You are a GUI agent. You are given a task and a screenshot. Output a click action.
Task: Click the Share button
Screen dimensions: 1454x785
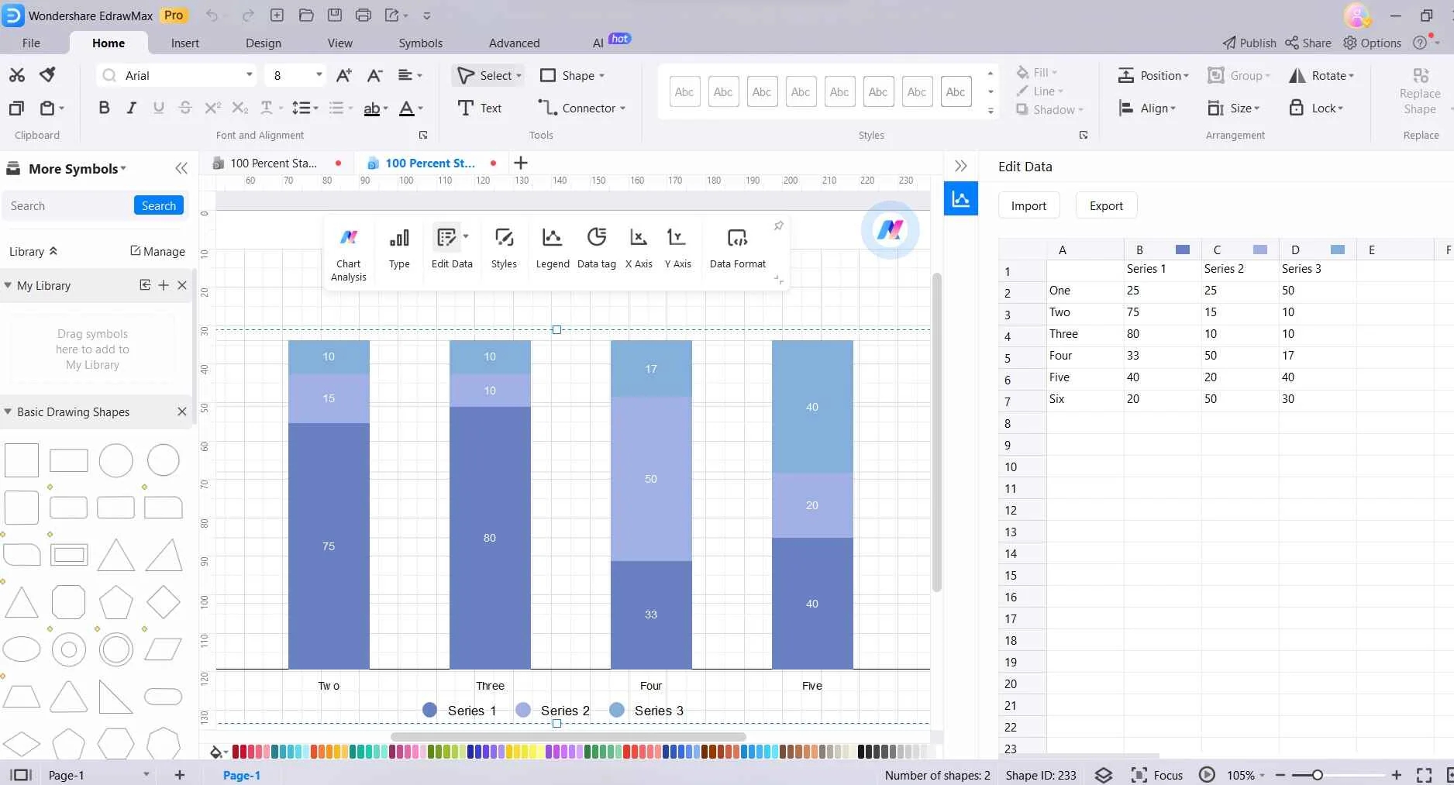tap(1308, 43)
